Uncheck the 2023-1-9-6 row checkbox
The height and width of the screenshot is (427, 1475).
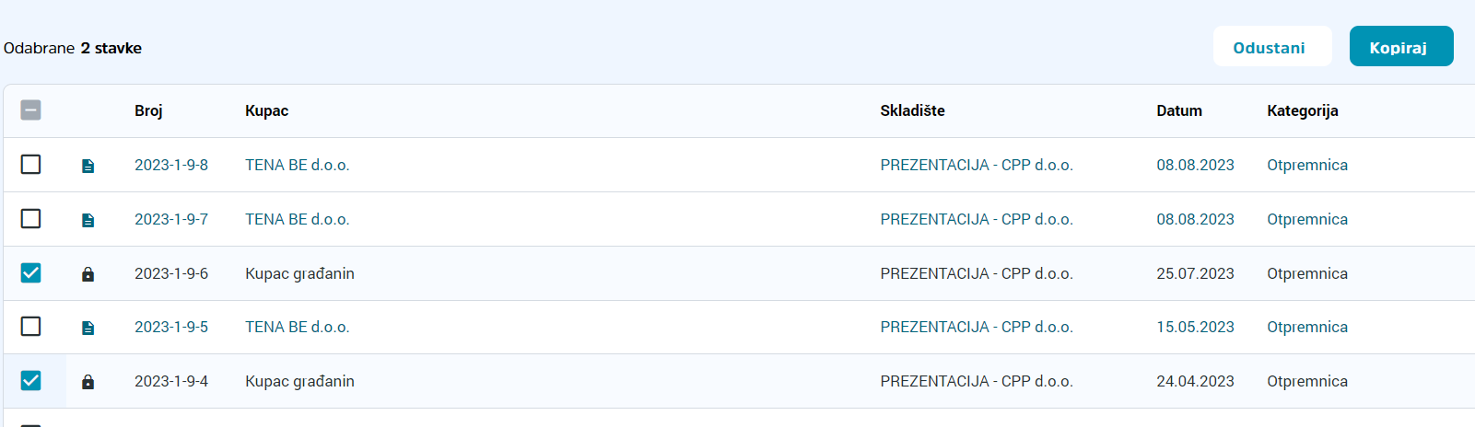(30, 272)
